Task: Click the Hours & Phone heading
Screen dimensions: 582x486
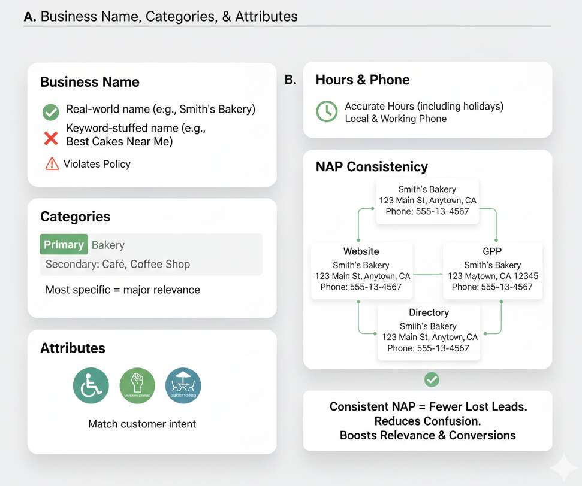Action: (x=363, y=80)
